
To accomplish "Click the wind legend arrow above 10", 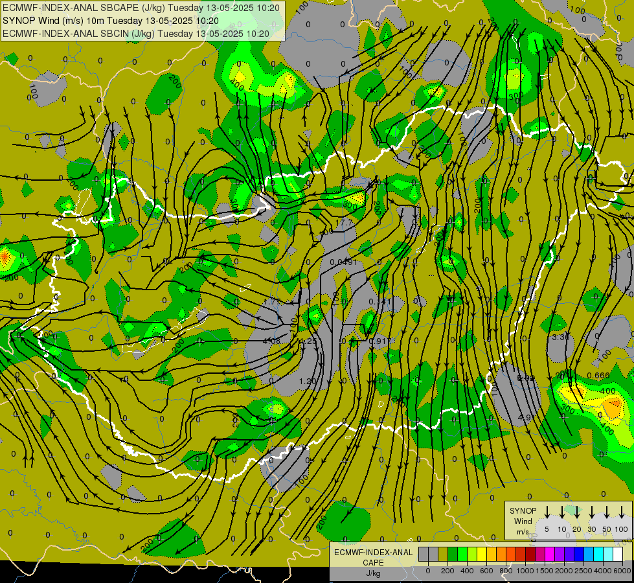I will point(562,512).
